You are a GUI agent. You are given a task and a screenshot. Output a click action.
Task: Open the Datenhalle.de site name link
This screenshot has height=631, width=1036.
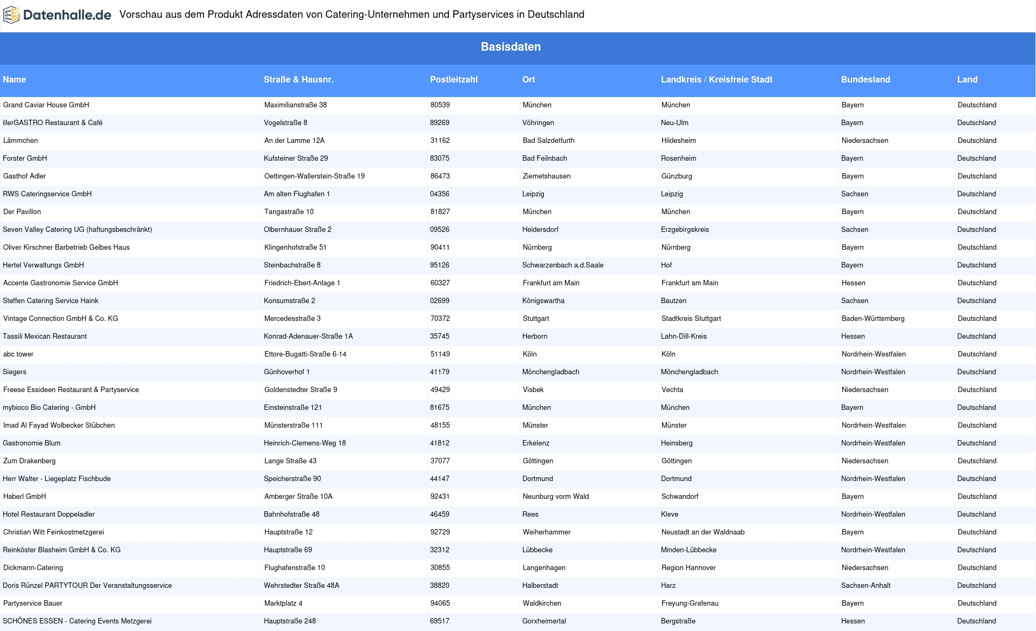(x=67, y=15)
